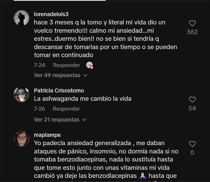Click chevron next to 21 respuestas
Screen dimensions: 210x182
pos(84,120)
